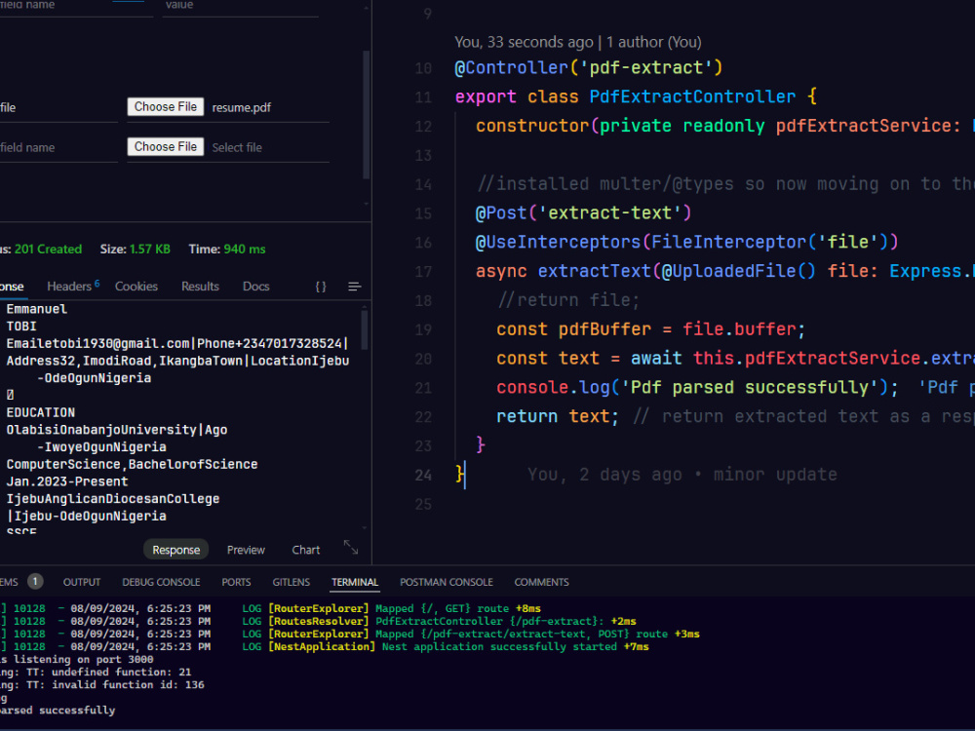Viewport: 975px width, 731px height.
Task: Click the expand response panel arrows icon
Action: (351, 547)
